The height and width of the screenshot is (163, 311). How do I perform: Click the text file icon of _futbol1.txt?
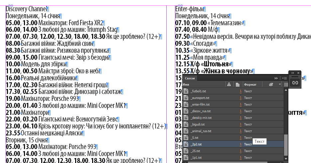[x=186, y=91]
